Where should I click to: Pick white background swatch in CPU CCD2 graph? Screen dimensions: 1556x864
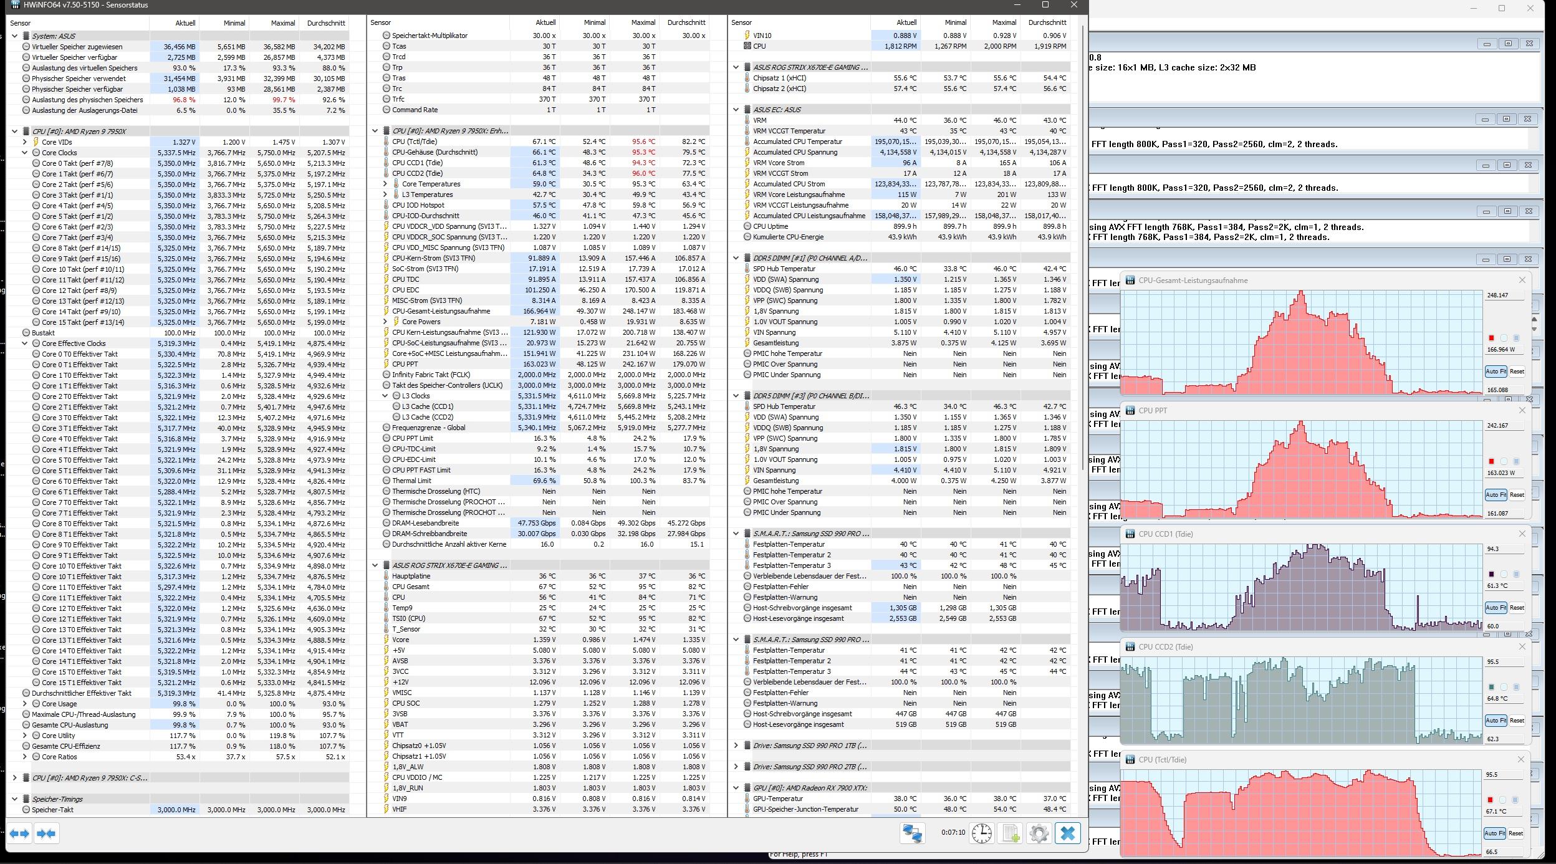pyautogui.click(x=1504, y=687)
